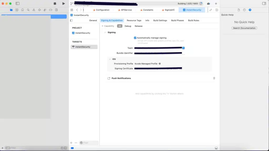The image size is (269, 151).
Task: Switch to the Build Settings tab
Action: point(160,20)
